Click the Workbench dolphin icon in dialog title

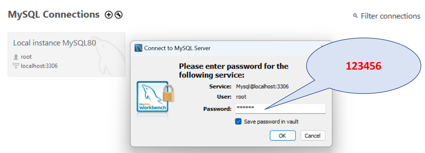click(x=139, y=48)
